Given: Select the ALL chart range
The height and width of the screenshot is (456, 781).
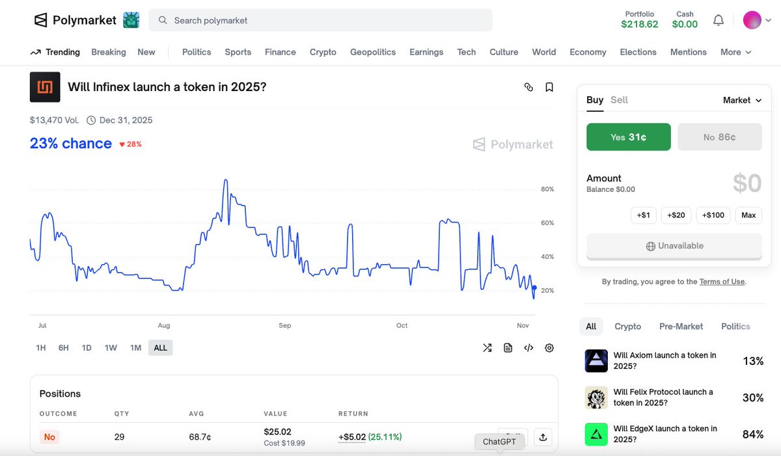Looking at the screenshot, I should point(161,348).
